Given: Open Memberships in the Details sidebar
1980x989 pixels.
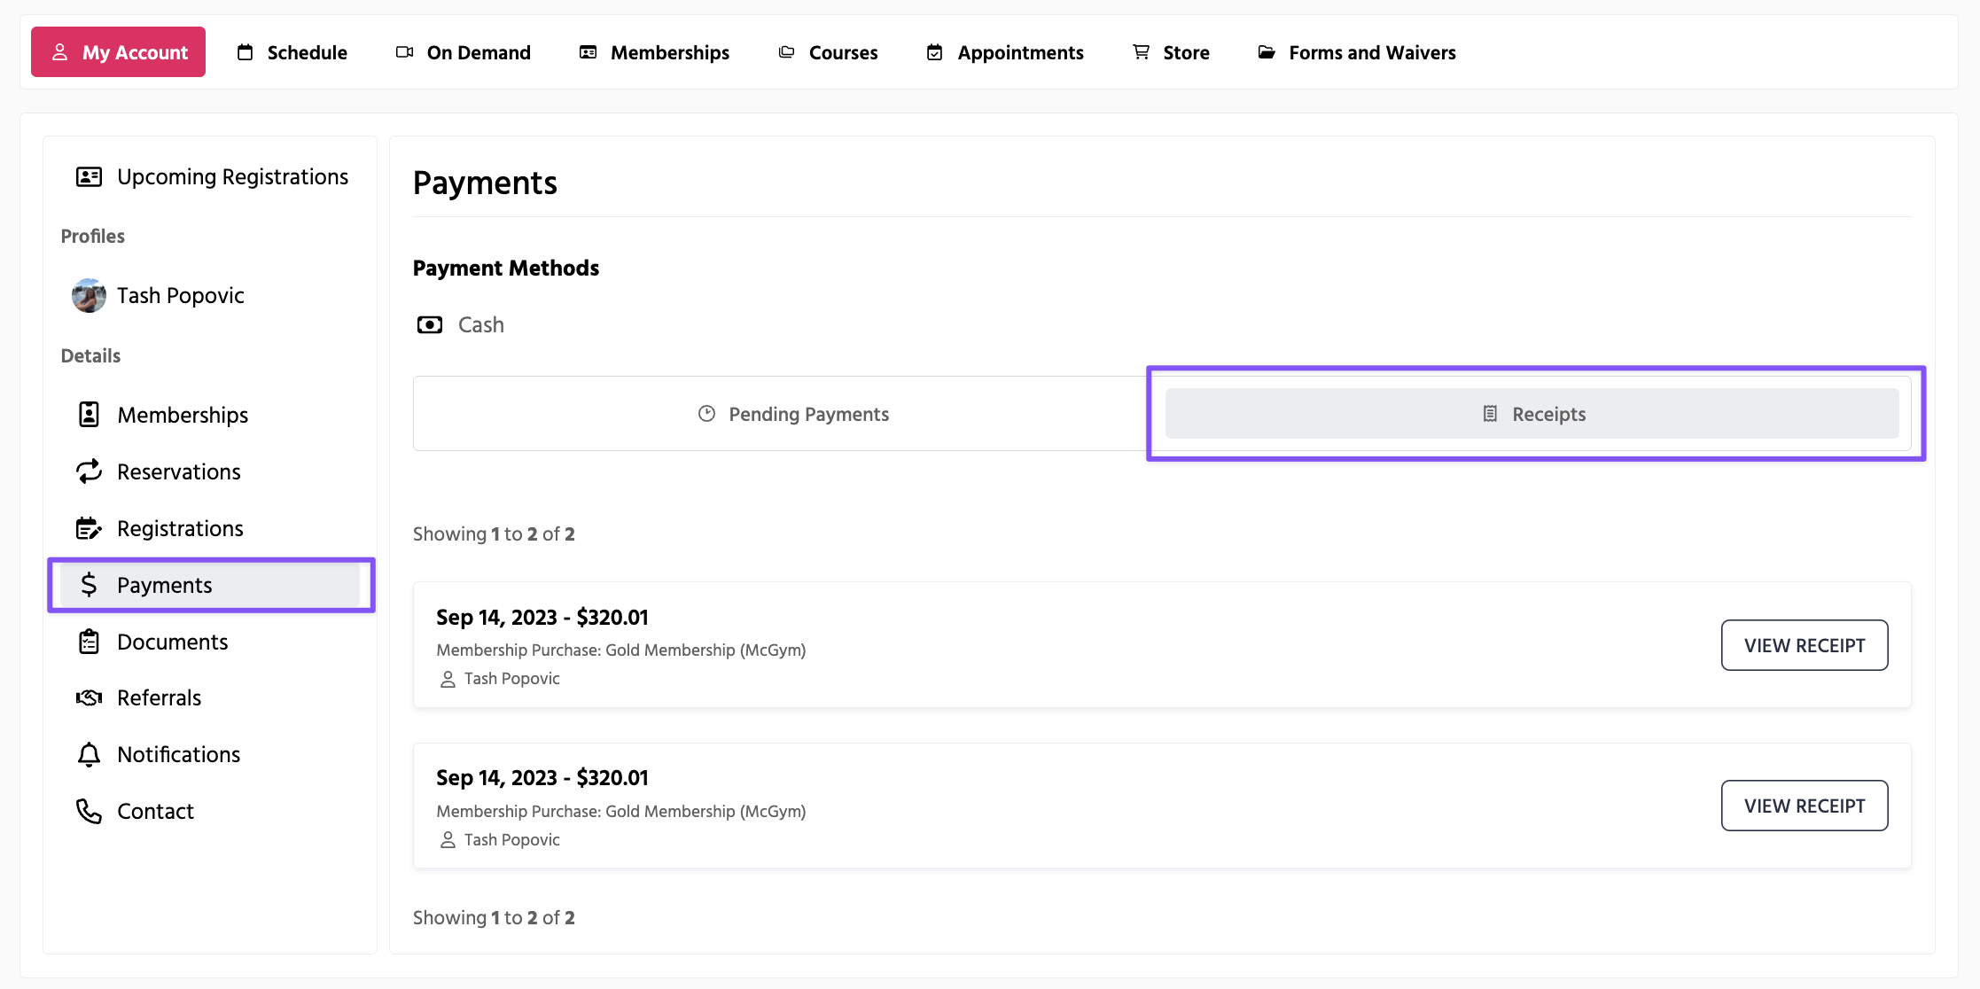Looking at the screenshot, I should coord(183,415).
